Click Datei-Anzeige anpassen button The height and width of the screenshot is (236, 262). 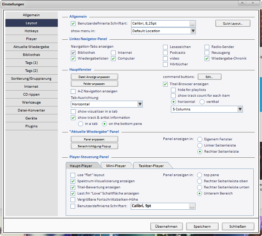(94, 77)
